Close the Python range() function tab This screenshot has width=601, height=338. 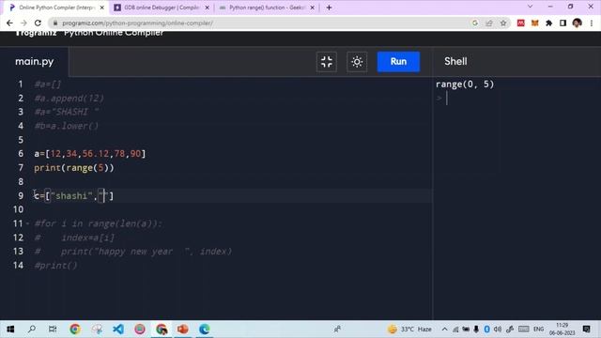312,8
